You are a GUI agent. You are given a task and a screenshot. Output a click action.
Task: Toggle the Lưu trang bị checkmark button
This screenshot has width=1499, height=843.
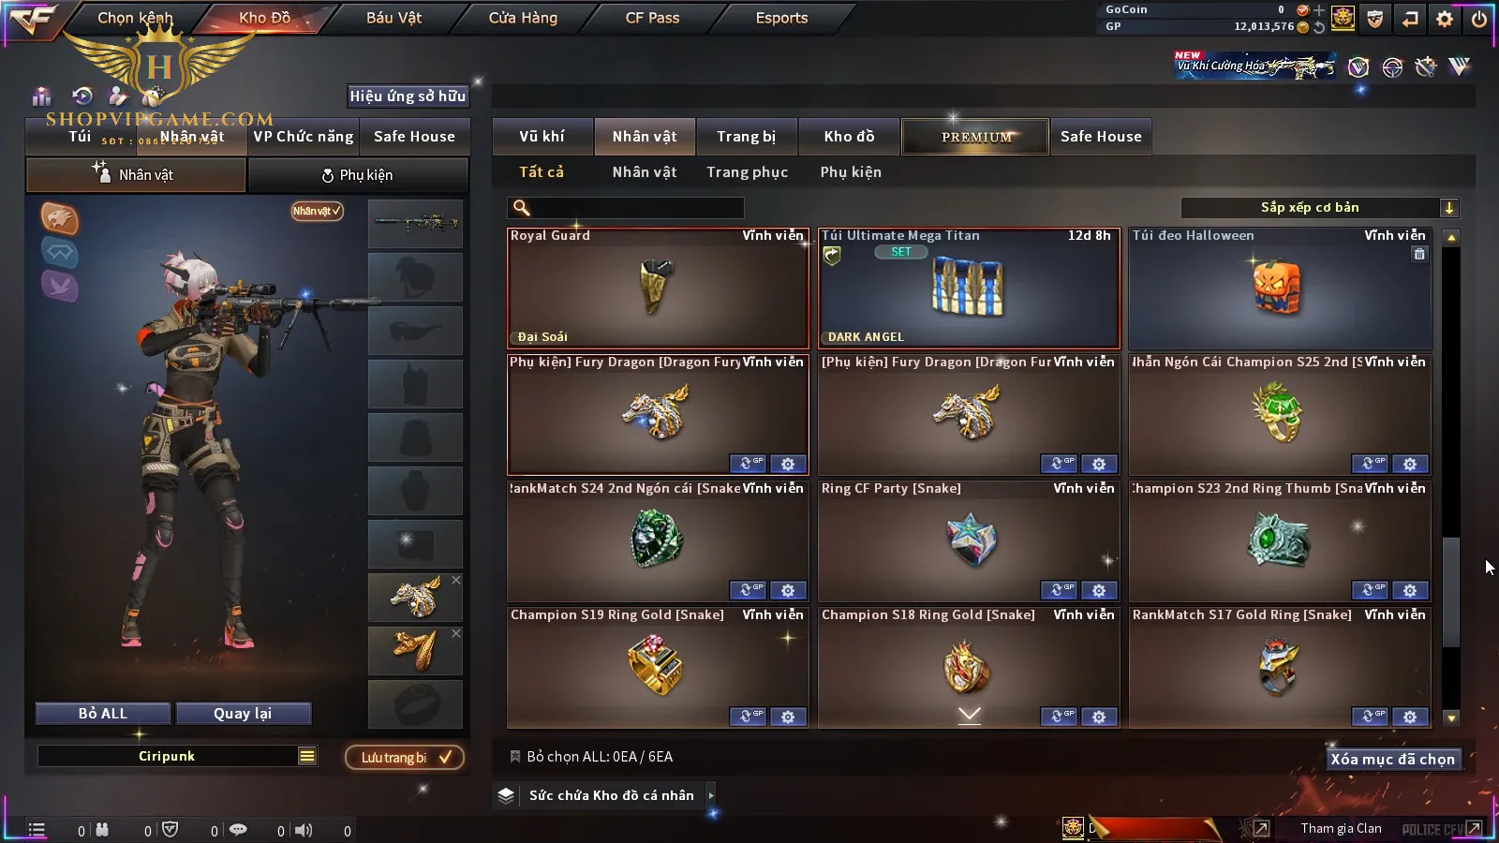[x=405, y=757]
